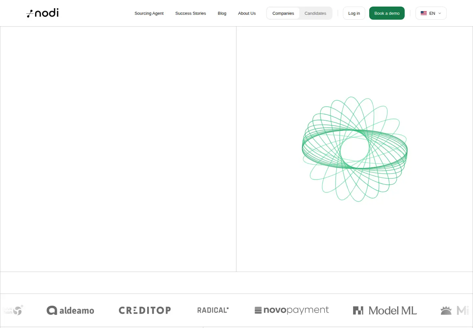The image size is (473, 328).
Task: Click the RADICAL logo
Action: click(213, 310)
